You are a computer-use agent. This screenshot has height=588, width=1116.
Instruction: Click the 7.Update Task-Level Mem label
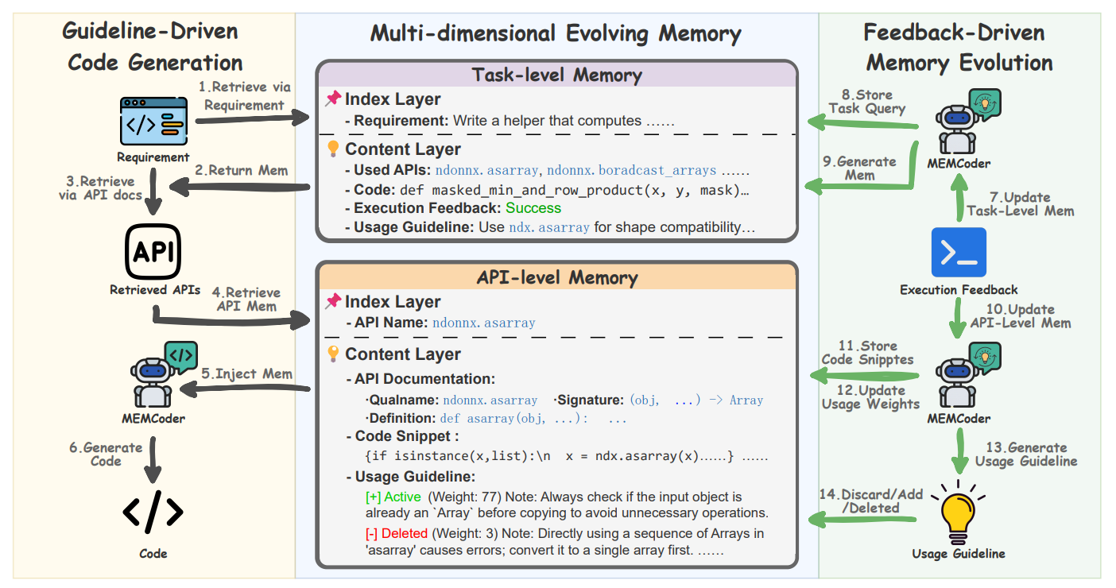click(x=1020, y=203)
